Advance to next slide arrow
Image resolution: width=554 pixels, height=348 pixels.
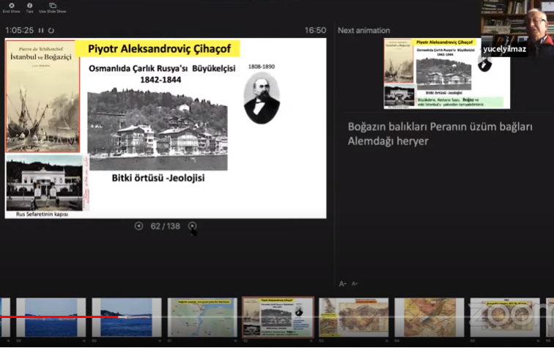[192, 226]
